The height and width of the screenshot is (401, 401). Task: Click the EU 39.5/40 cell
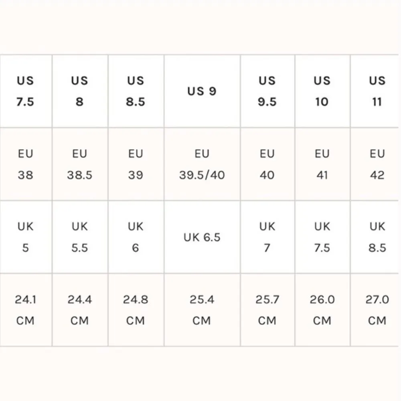[202, 164]
